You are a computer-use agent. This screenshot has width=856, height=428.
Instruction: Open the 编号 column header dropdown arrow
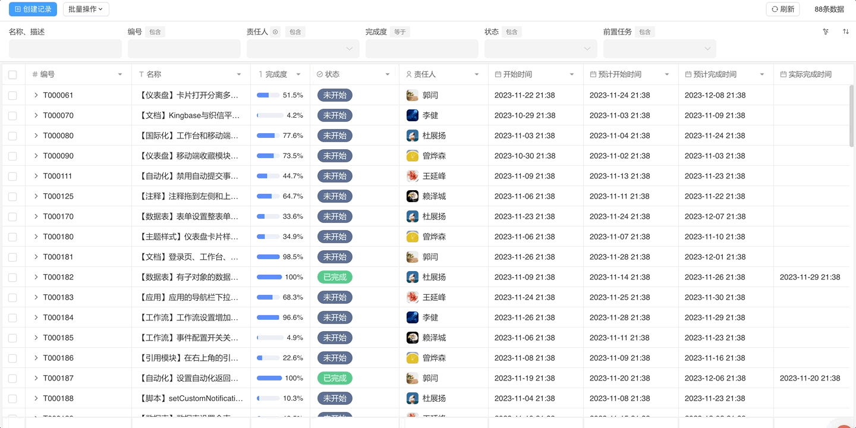click(x=119, y=74)
